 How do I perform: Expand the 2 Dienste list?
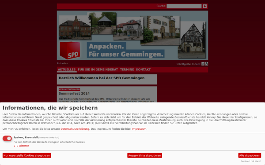[x=21, y=146]
